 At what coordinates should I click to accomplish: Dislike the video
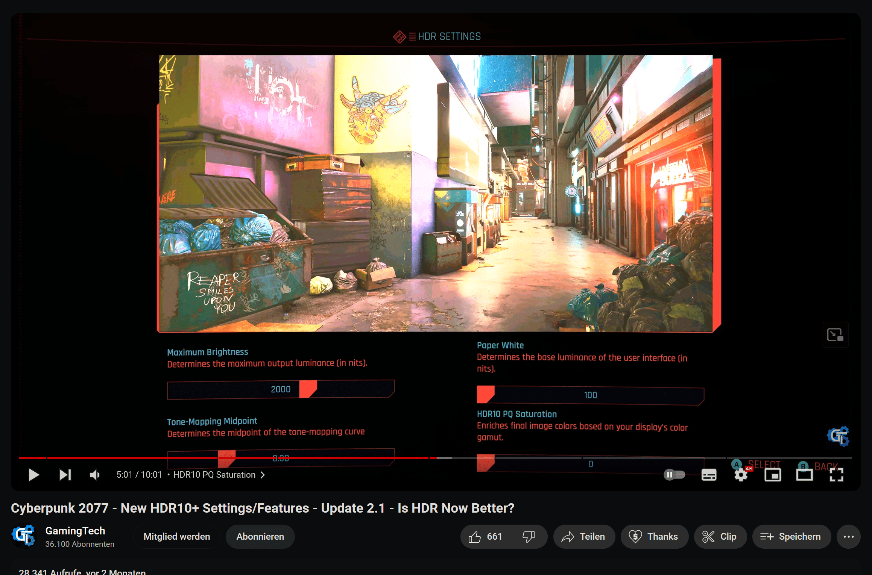(x=529, y=537)
